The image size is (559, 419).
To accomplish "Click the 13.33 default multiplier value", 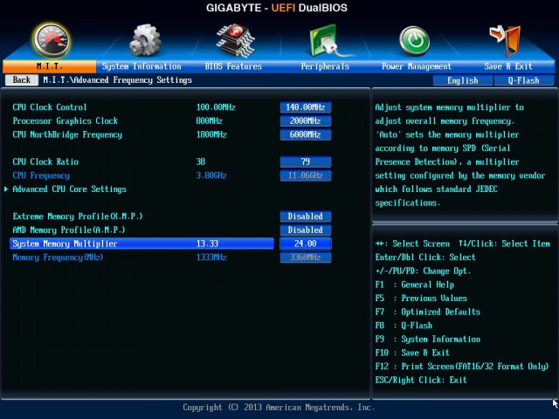I will click(207, 244).
